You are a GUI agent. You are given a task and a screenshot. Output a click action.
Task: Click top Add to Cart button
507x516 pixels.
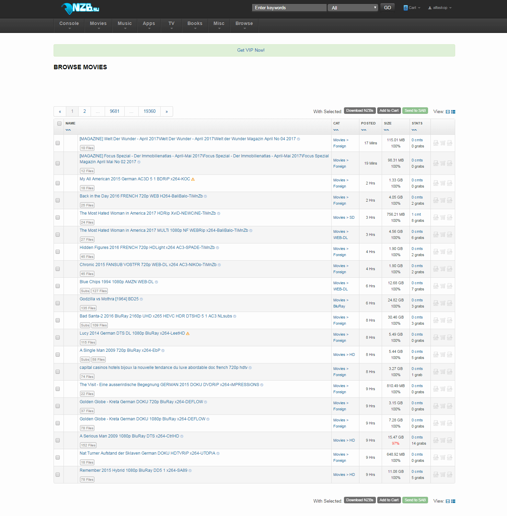(x=389, y=111)
